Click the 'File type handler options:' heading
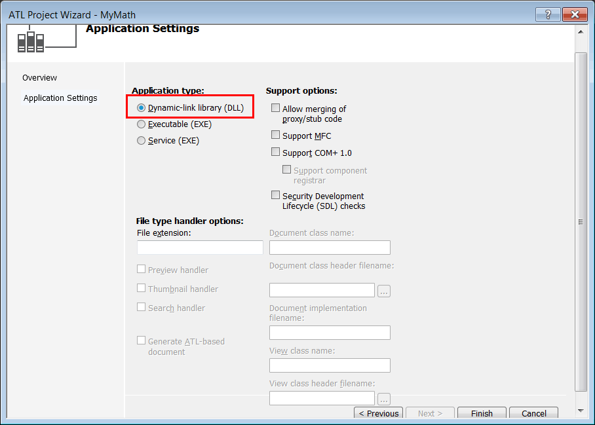Screen dimensions: 595x425 coord(190,221)
